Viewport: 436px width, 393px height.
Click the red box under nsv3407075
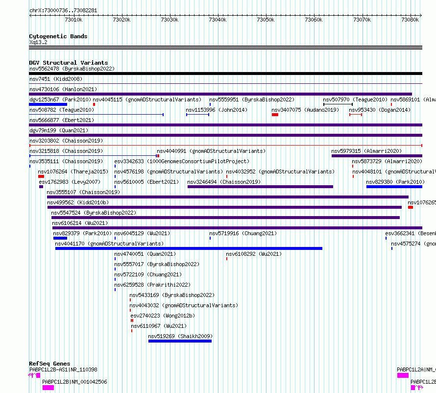point(275,115)
